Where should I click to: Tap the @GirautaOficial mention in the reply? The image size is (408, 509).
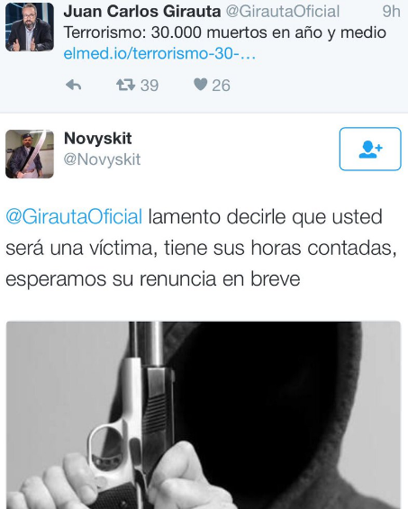[x=74, y=216]
